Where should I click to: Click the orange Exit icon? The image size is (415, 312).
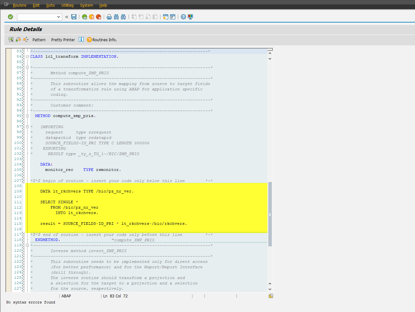92,17
